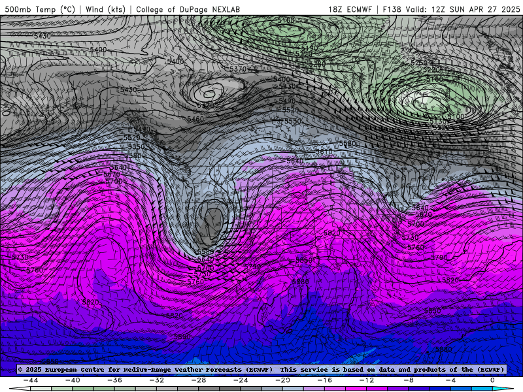
Task: Click the '500mb Temp (°C)' title text
Action: tap(40, 9)
